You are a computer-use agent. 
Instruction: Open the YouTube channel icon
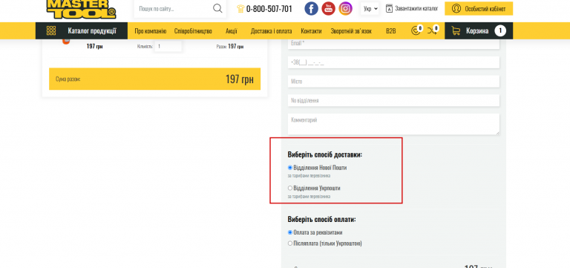click(x=328, y=8)
